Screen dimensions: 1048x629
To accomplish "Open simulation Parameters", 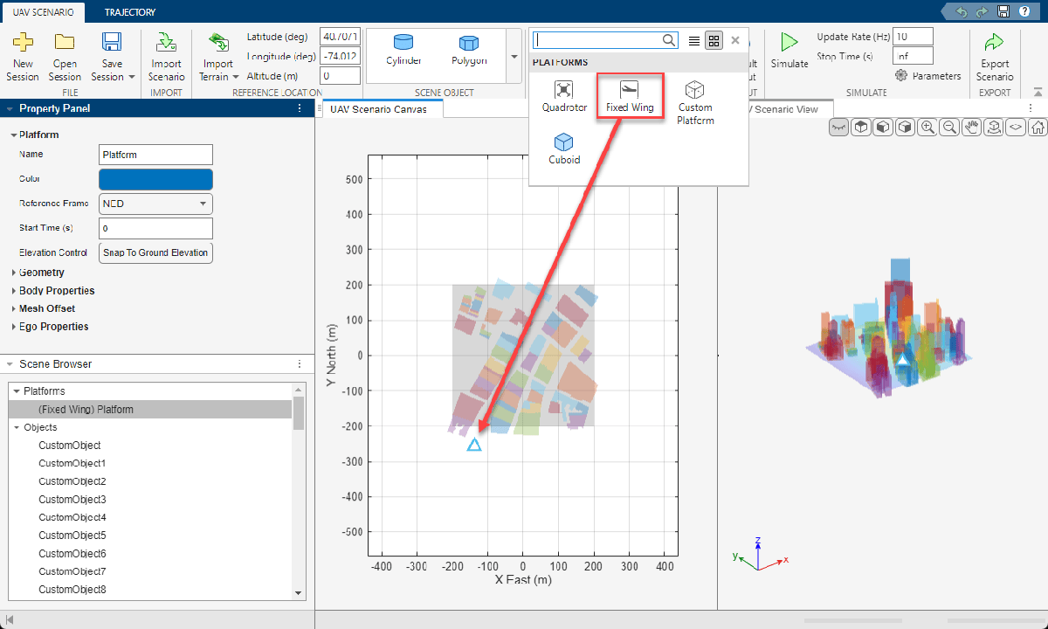I will [927, 76].
